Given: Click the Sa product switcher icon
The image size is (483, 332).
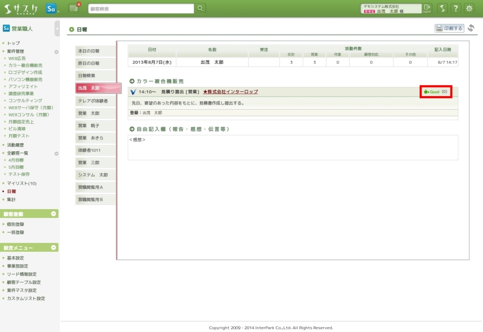Looking at the screenshot, I should click(x=52, y=9).
